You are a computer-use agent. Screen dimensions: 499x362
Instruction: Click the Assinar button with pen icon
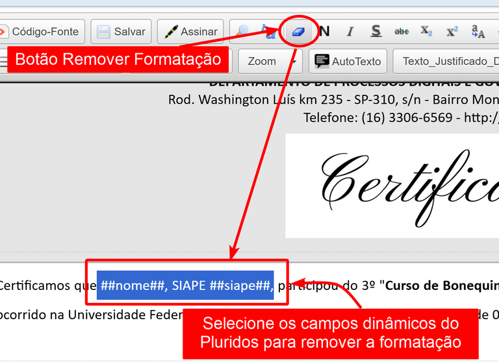(x=190, y=32)
